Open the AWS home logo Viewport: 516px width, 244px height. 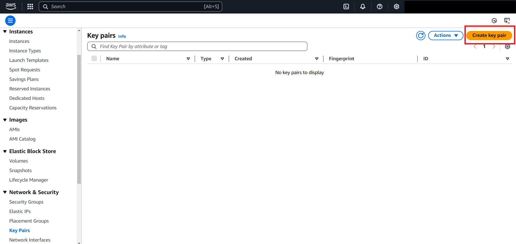click(x=11, y=6)
